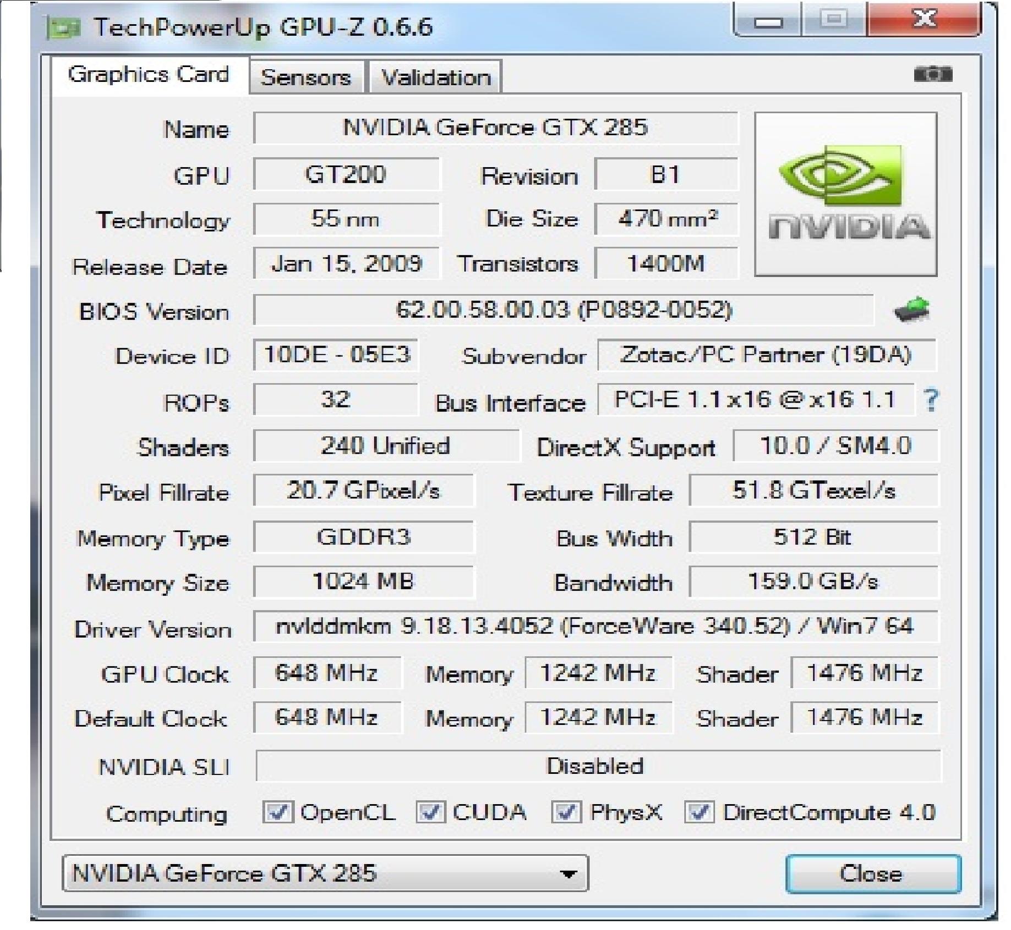Open the GPU selection dropdown
The height and width of the screenshot is (930, 1011).
[x=325, y=873]
